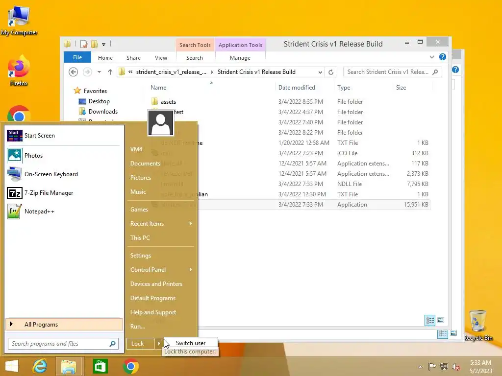This screenshot has width=502, height=376.
Task: Open Default Programs
Action: coord(153,298)
